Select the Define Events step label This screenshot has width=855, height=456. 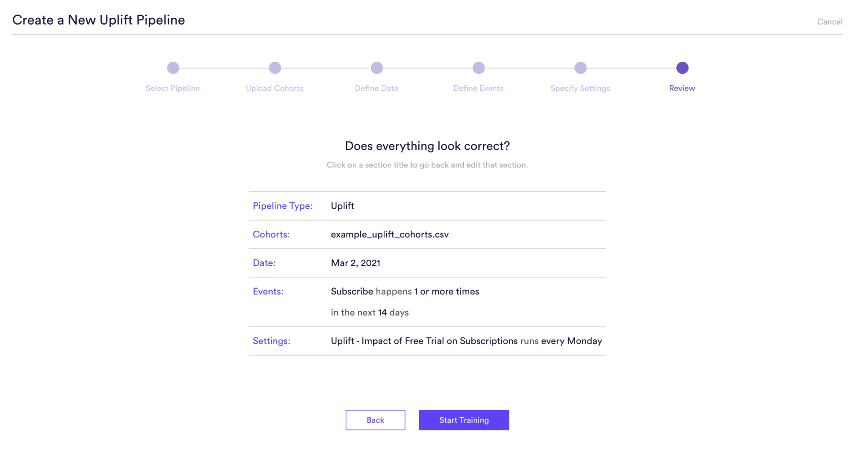pos(478,88)
